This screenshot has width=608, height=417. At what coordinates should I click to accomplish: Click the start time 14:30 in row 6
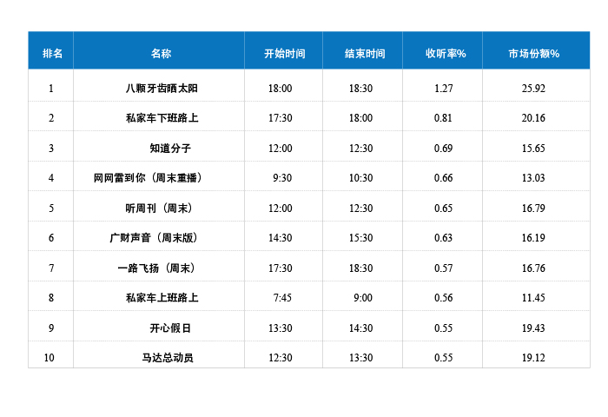coord(281,237)
